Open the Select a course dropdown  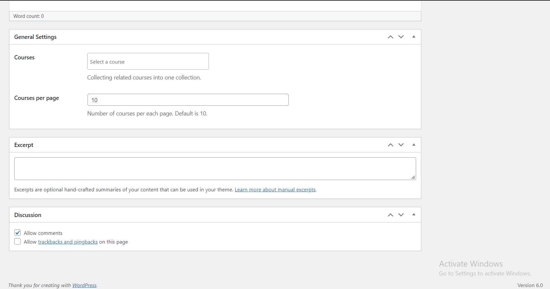point(148,61)
